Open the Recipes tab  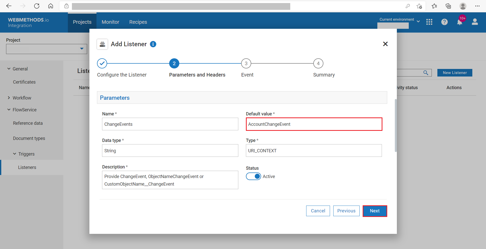click(x=138, y=22)
